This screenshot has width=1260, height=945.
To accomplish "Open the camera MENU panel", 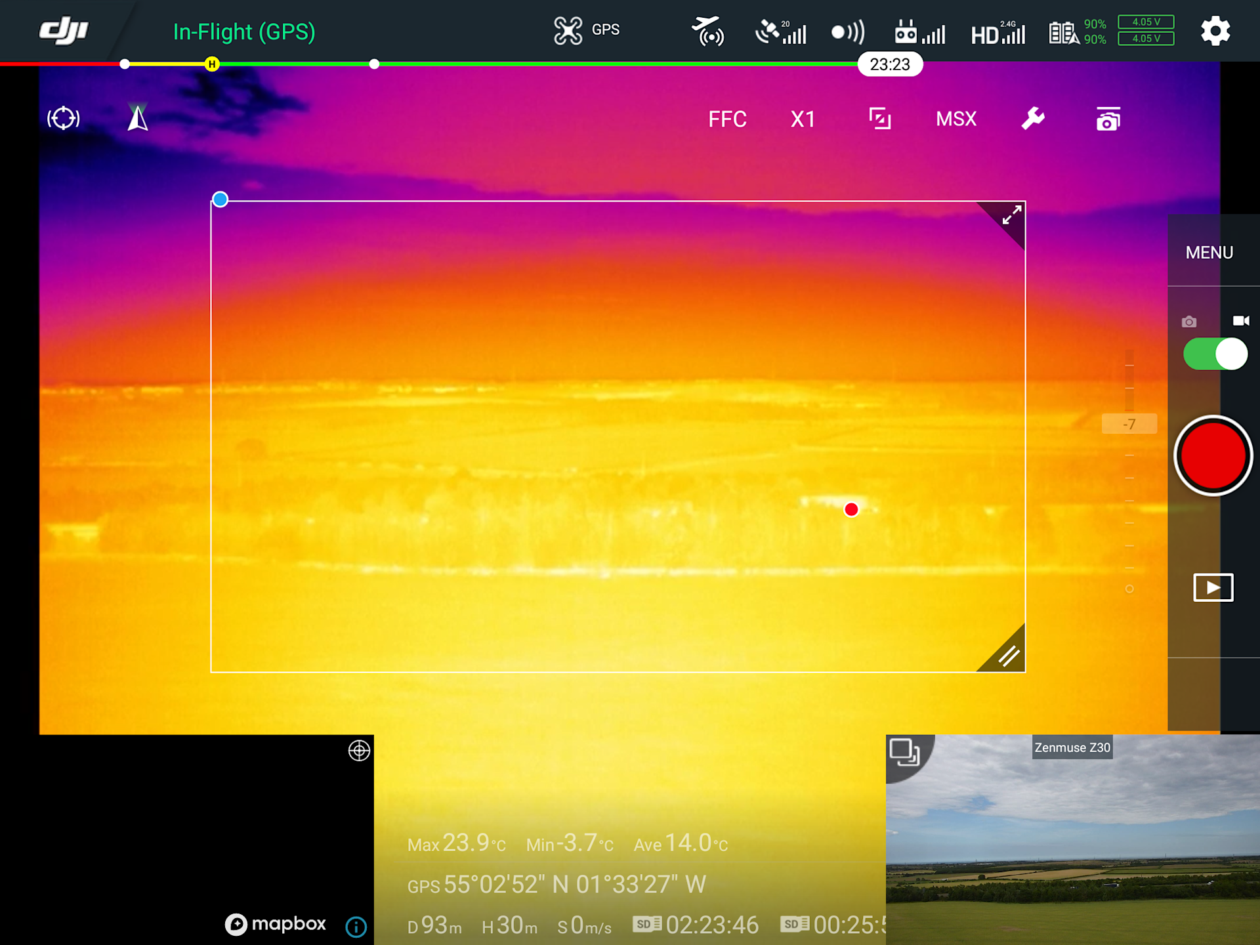I will [x=1209, y=253].
